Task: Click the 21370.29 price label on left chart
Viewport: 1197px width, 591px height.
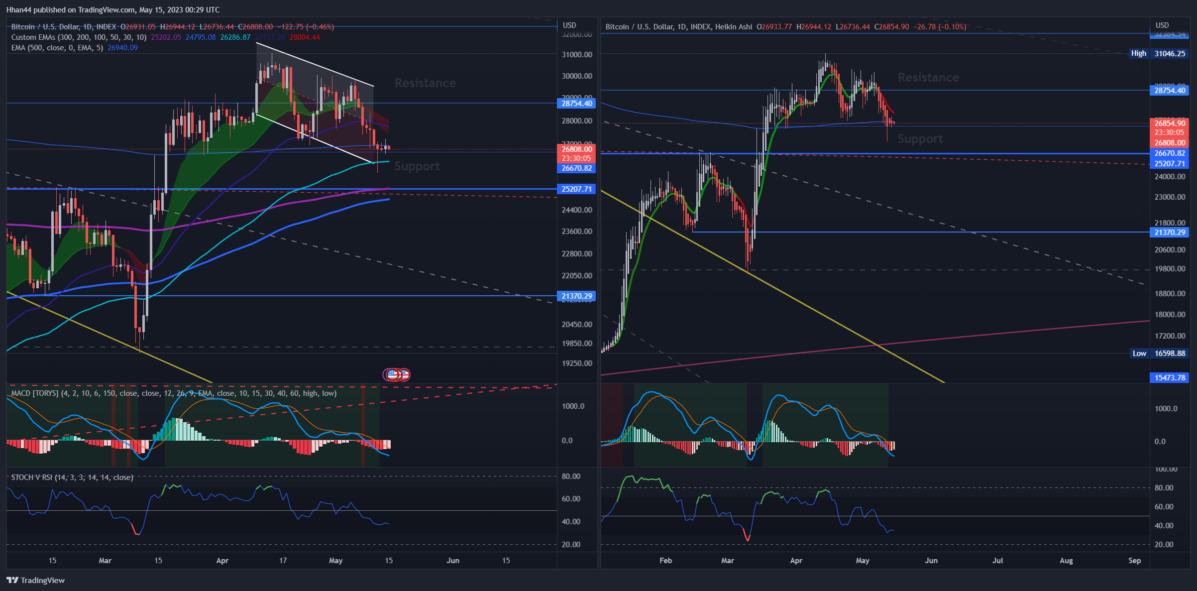Action: (x=577, y=296)
